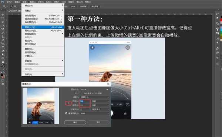Click the Photoshop Ps logo
The height and width of the screenshot is (137, 222).
3,2
